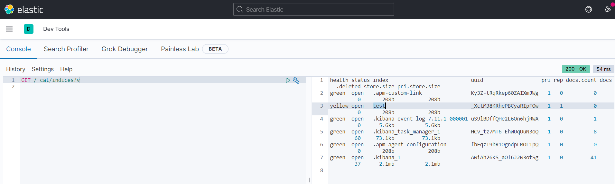615x184 pixels.
Task: Open the newsfeed celebration icon
Action: pyautogui.click(x=608, y=9)
